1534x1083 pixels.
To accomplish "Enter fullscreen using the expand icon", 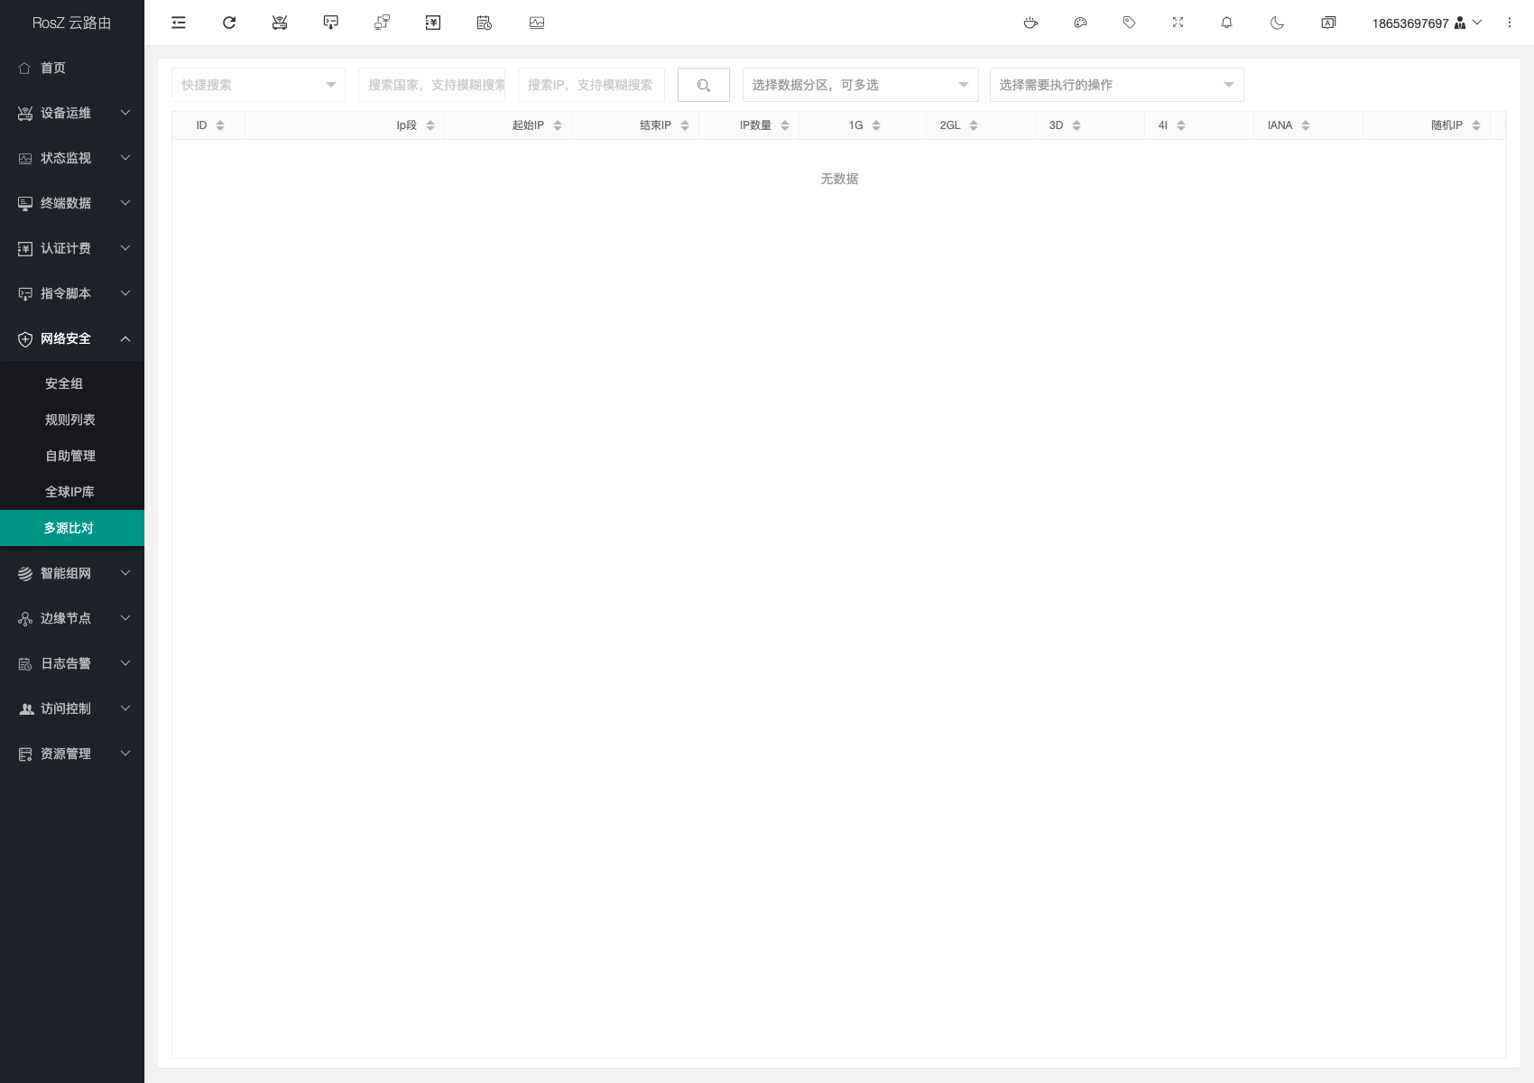I will pyautogui.click(x=1178, y=23).
